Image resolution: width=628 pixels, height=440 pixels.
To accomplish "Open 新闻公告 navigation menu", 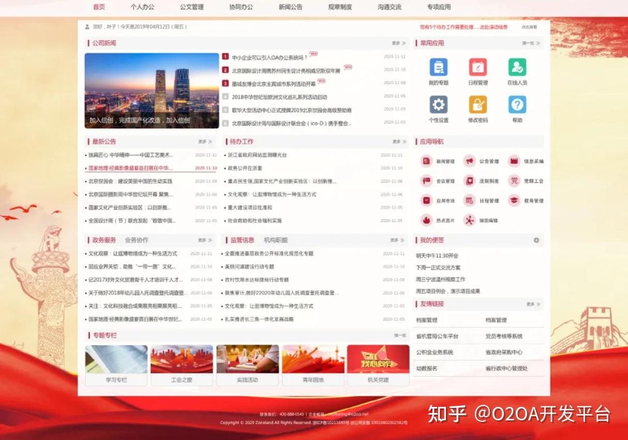I will [x=291, y=7].
